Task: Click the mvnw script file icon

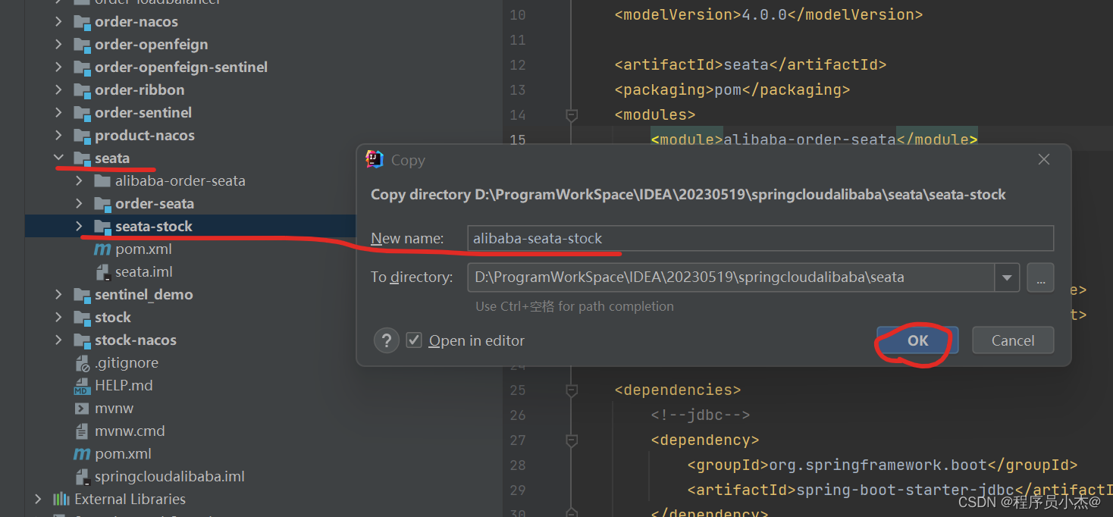Action: pyautogui.click(x=82, y=409)
